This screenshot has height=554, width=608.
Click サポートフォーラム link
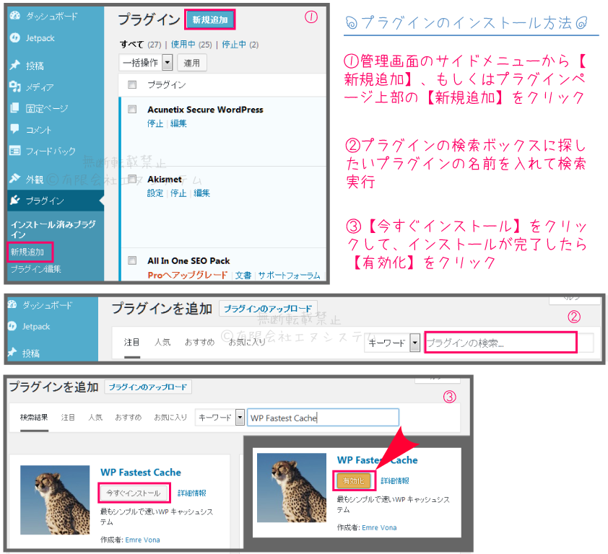click(x=289, y=275)
